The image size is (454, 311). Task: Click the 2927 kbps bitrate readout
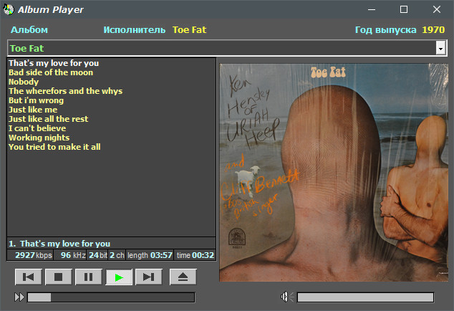30,255
